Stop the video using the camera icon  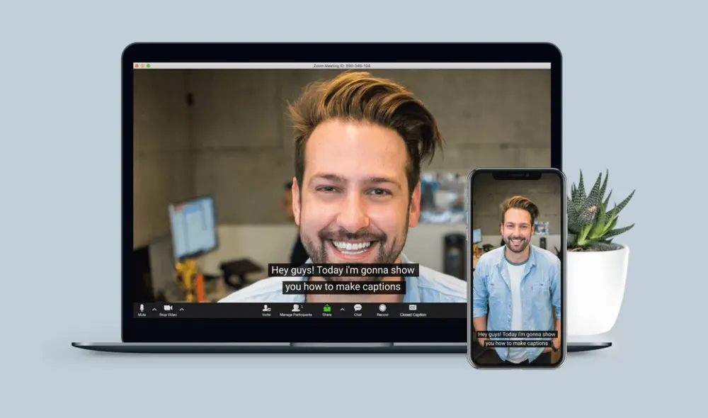(168, 309)
